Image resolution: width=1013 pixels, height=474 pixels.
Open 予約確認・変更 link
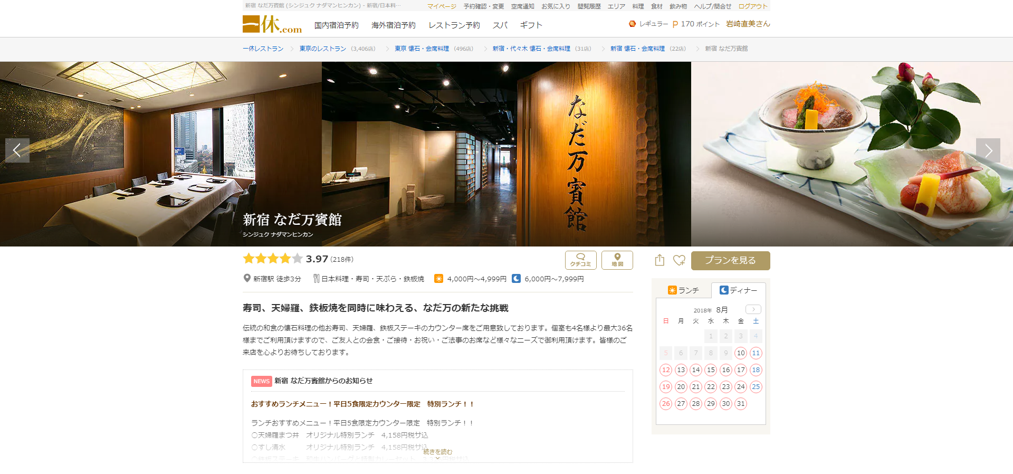coord(484,6)
